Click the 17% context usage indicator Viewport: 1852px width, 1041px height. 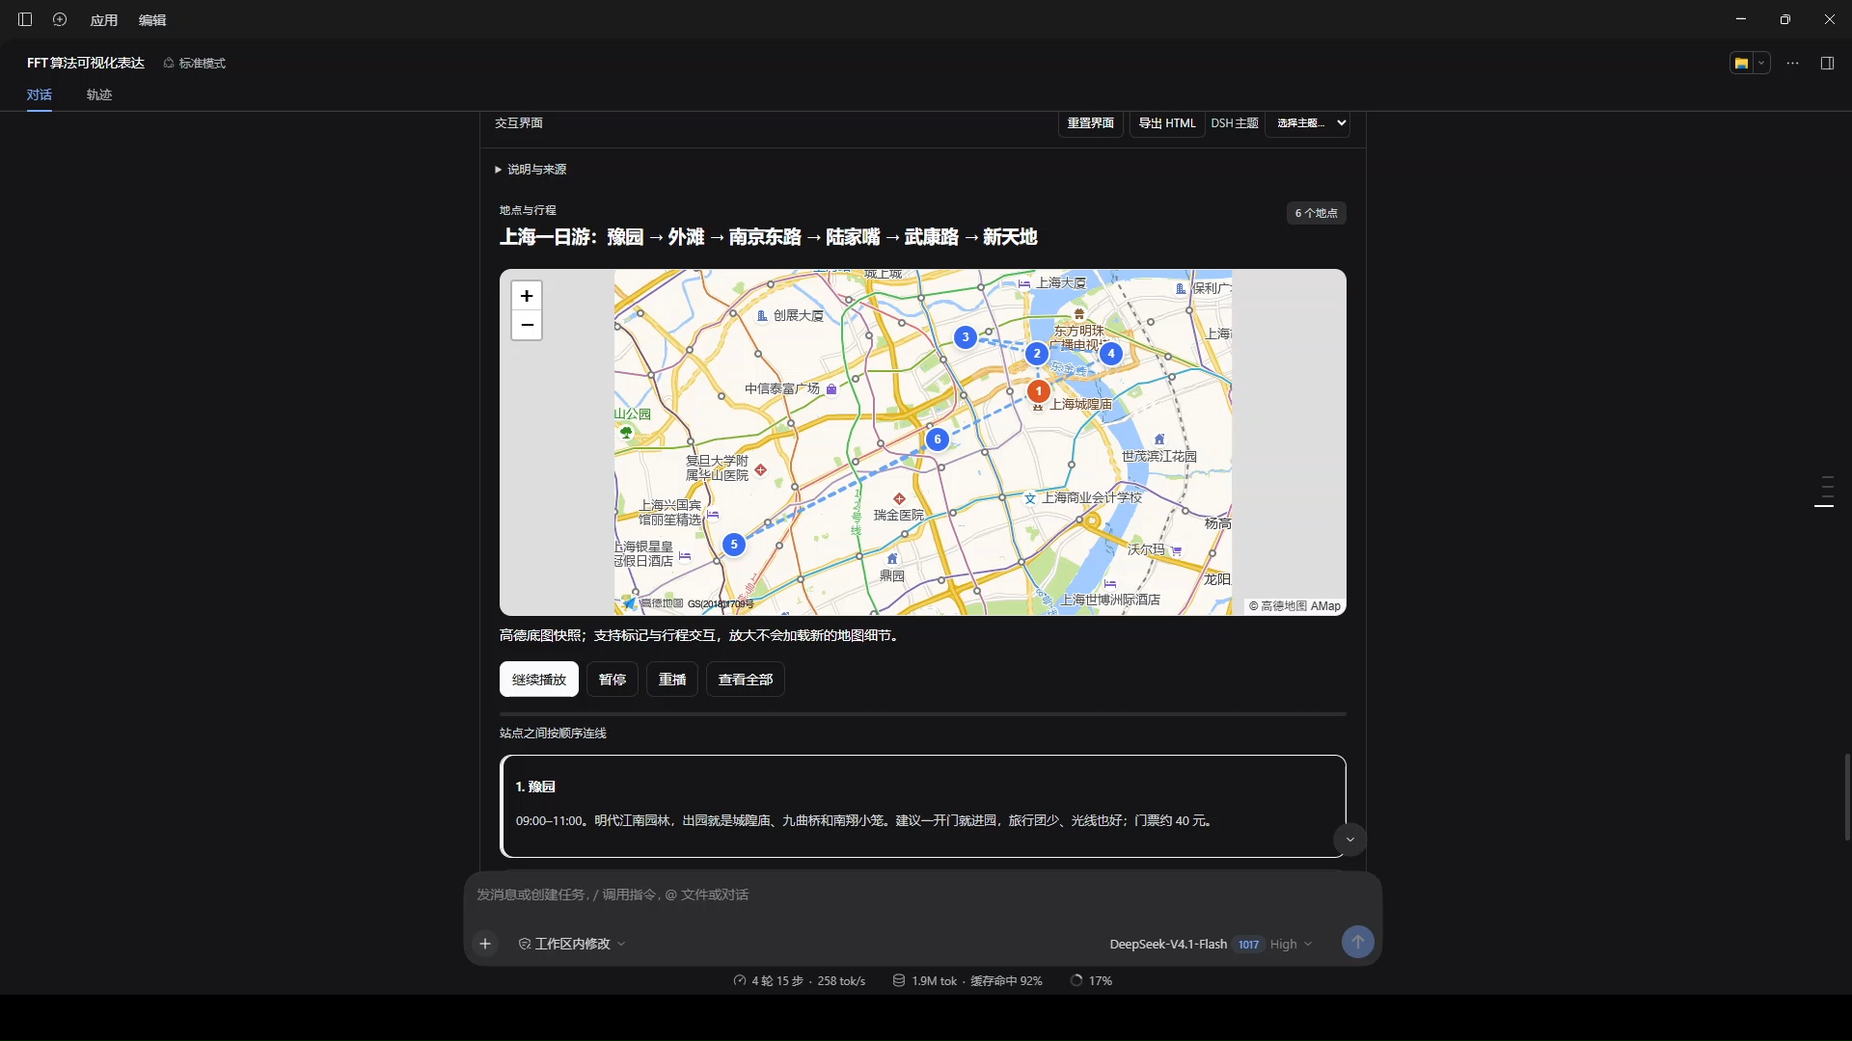click(1091, 981)
